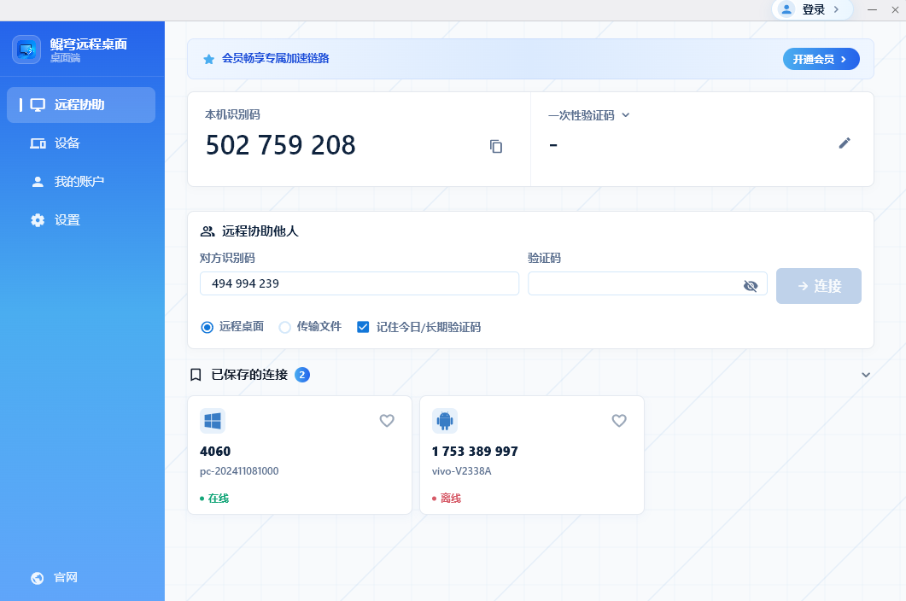Collapse the 已保存的连接 section chevron
The height and width of the screenshot is (601, 906).
tap(866, 375)
